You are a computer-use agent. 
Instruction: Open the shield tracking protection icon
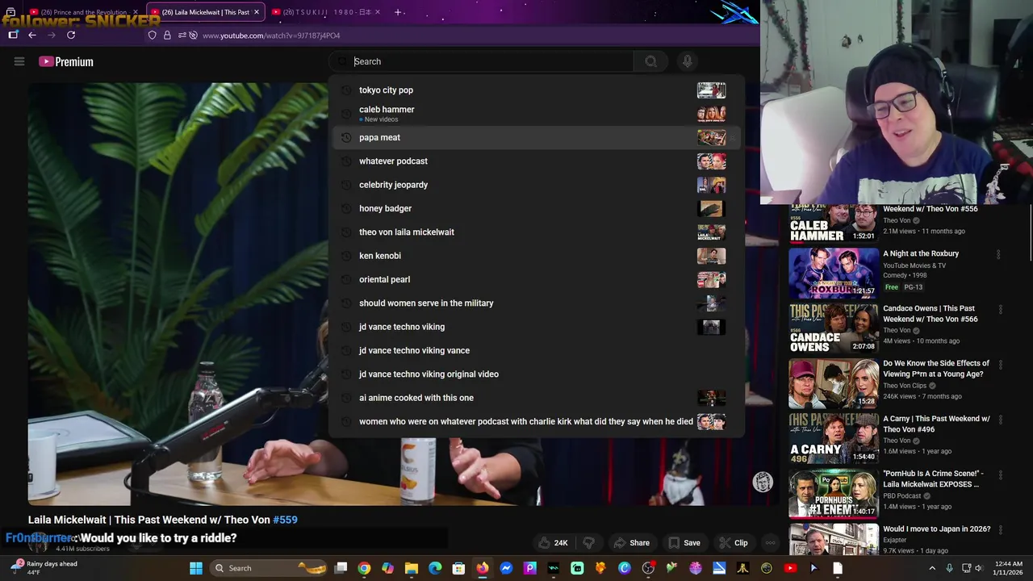152,36
